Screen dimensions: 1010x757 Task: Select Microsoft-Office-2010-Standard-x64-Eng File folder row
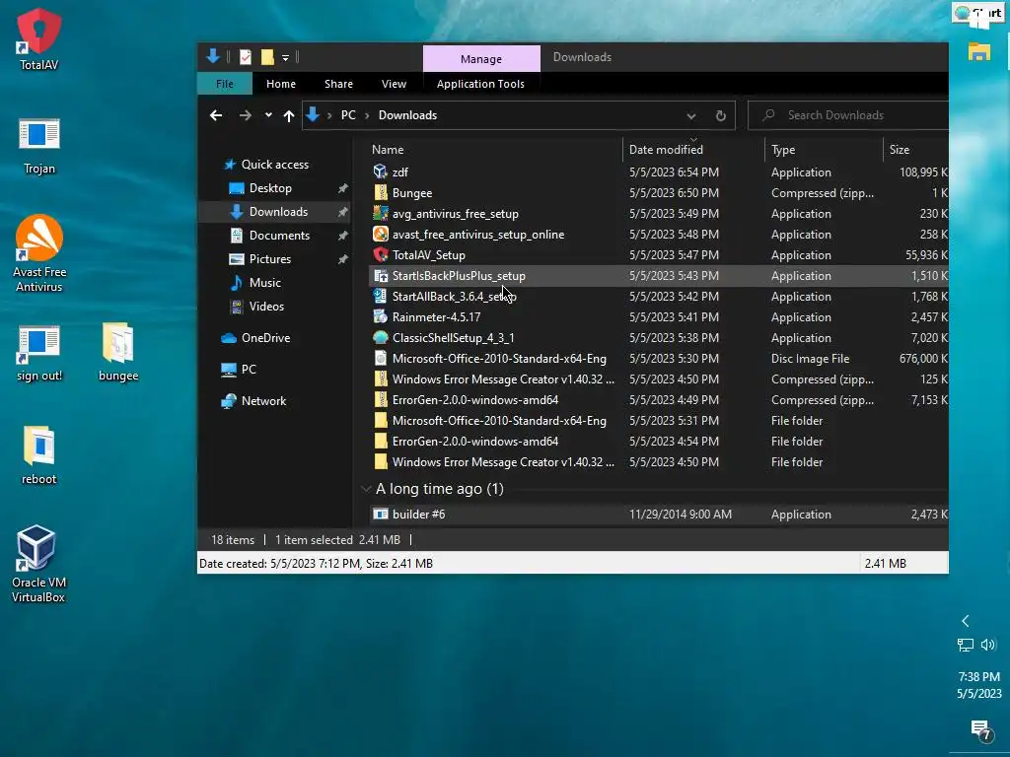point(658,420)
